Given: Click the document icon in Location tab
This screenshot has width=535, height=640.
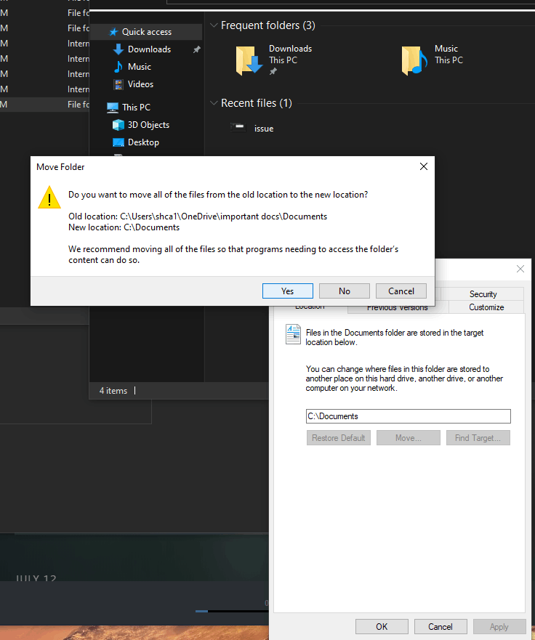Looking at the screenshot, I should 293,334.
